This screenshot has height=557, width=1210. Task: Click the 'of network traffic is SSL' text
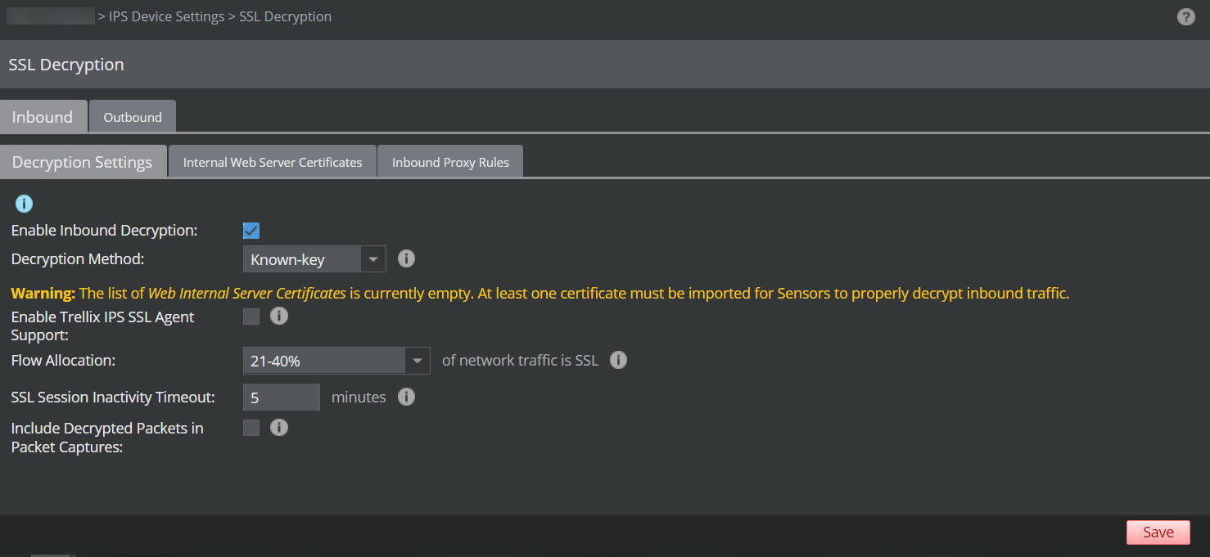521,360
